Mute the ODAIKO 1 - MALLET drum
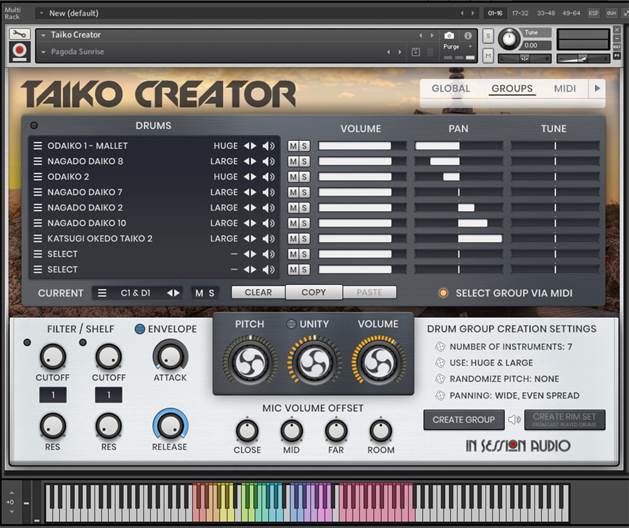 pos(293,146)
